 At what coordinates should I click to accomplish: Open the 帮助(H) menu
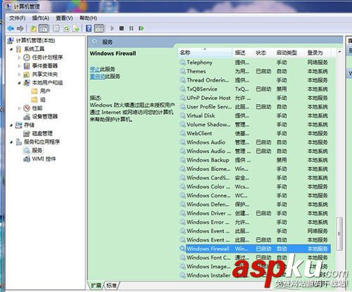coord(88,18)
